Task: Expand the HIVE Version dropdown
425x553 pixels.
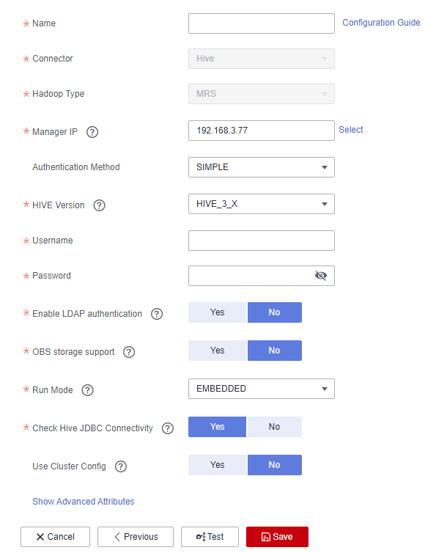Action: click(262, 204)
